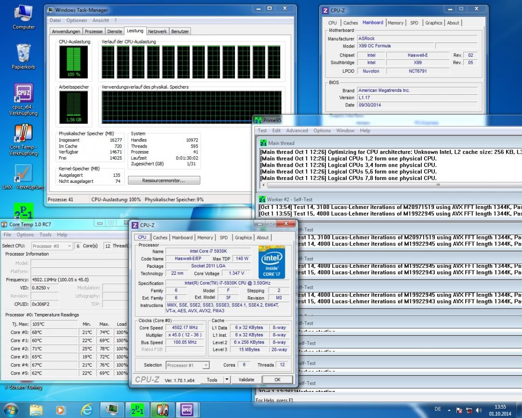The width and height of the screenshot is (522, 418).
Task: Click the front CPU-Z title bar icon
Action: coord(135,225)
